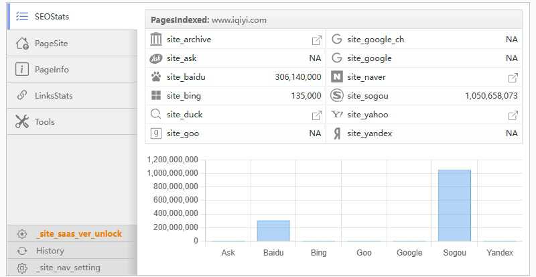Select the PageInfo sidebar tab
Viewport: 536px width, 277px height.
[52, 70]
